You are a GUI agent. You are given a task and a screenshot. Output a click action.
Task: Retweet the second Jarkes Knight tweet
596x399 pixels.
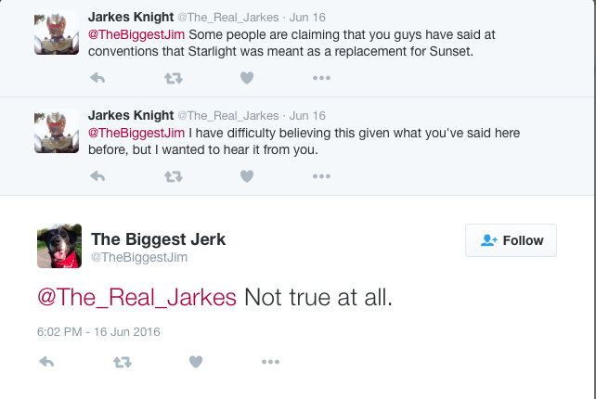[173, 175]
